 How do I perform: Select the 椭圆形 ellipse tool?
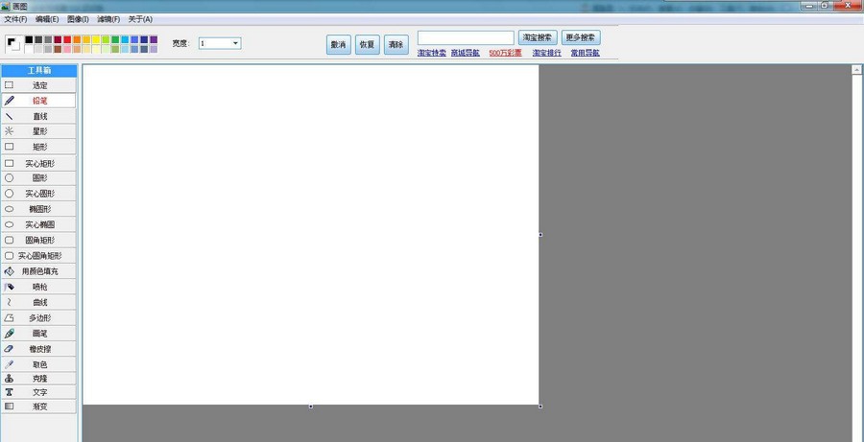(x=38, y=209)
